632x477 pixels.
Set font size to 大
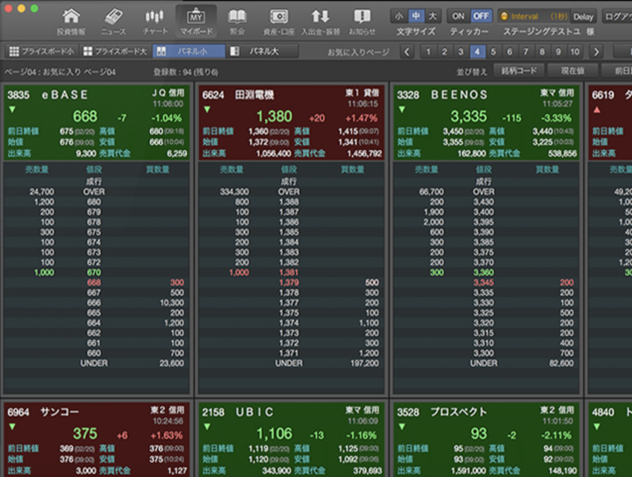point(433,16)
